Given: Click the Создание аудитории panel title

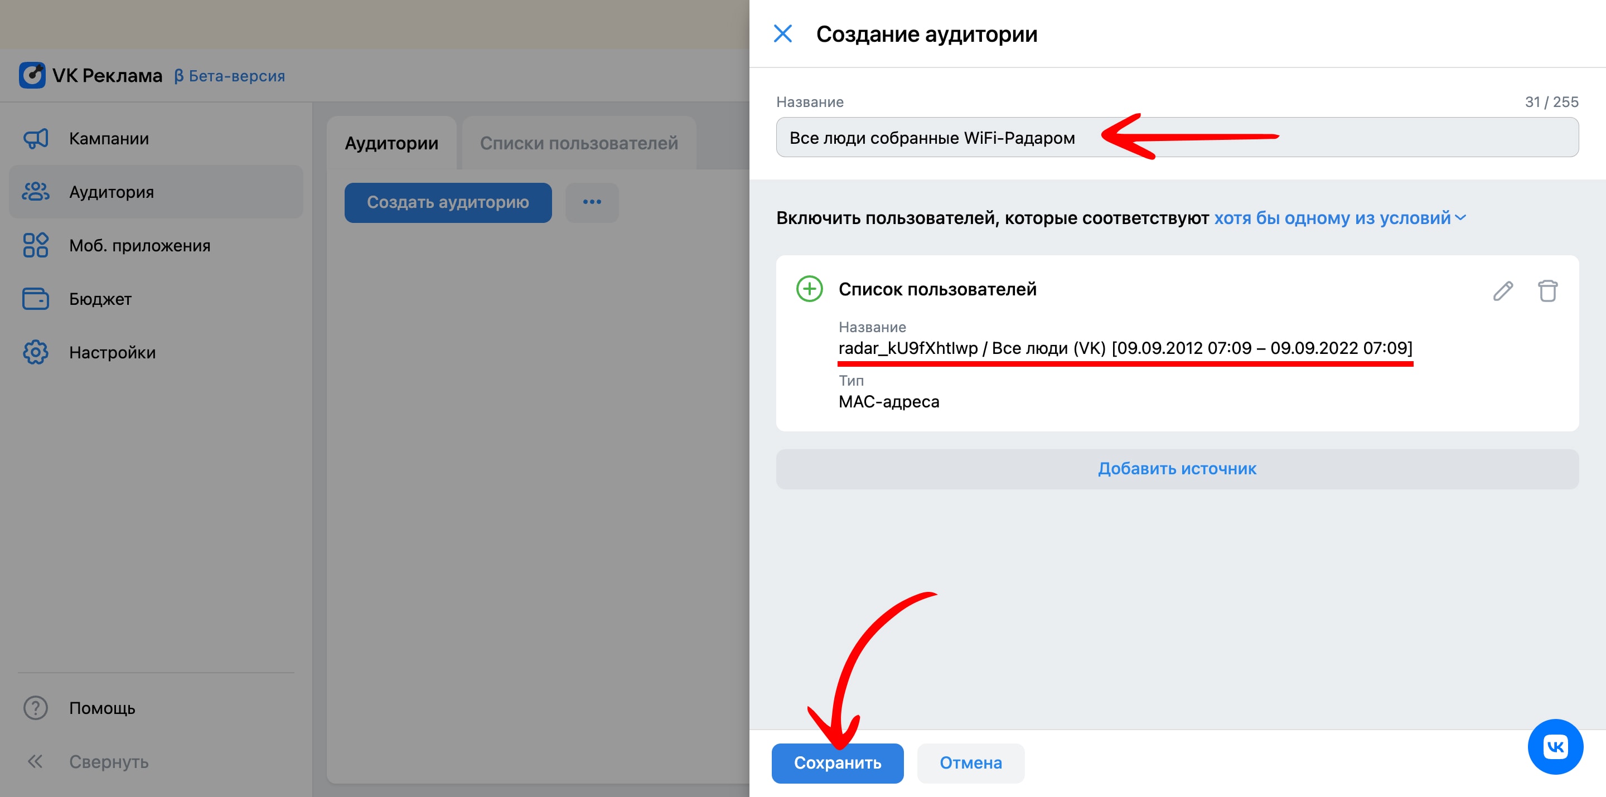Looking at the screenshot, I should 926,34.
